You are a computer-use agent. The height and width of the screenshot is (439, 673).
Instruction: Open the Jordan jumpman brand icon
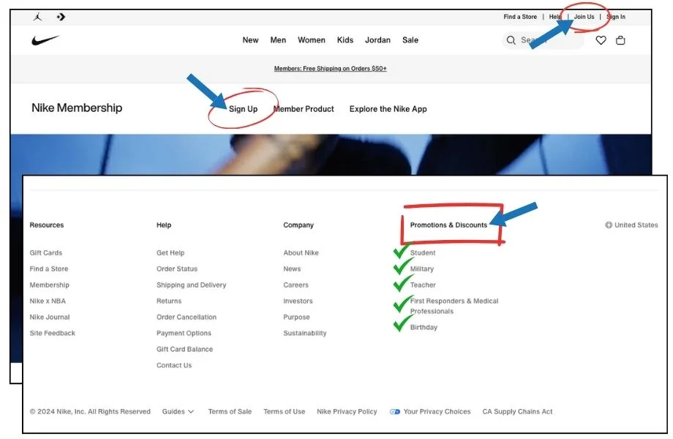point(37,17)
